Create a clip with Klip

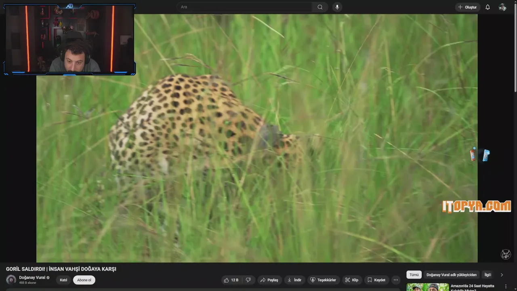coord(352,280)
